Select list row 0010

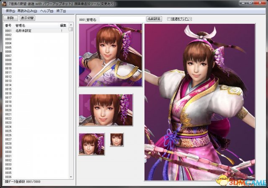(x=36, y=68)
